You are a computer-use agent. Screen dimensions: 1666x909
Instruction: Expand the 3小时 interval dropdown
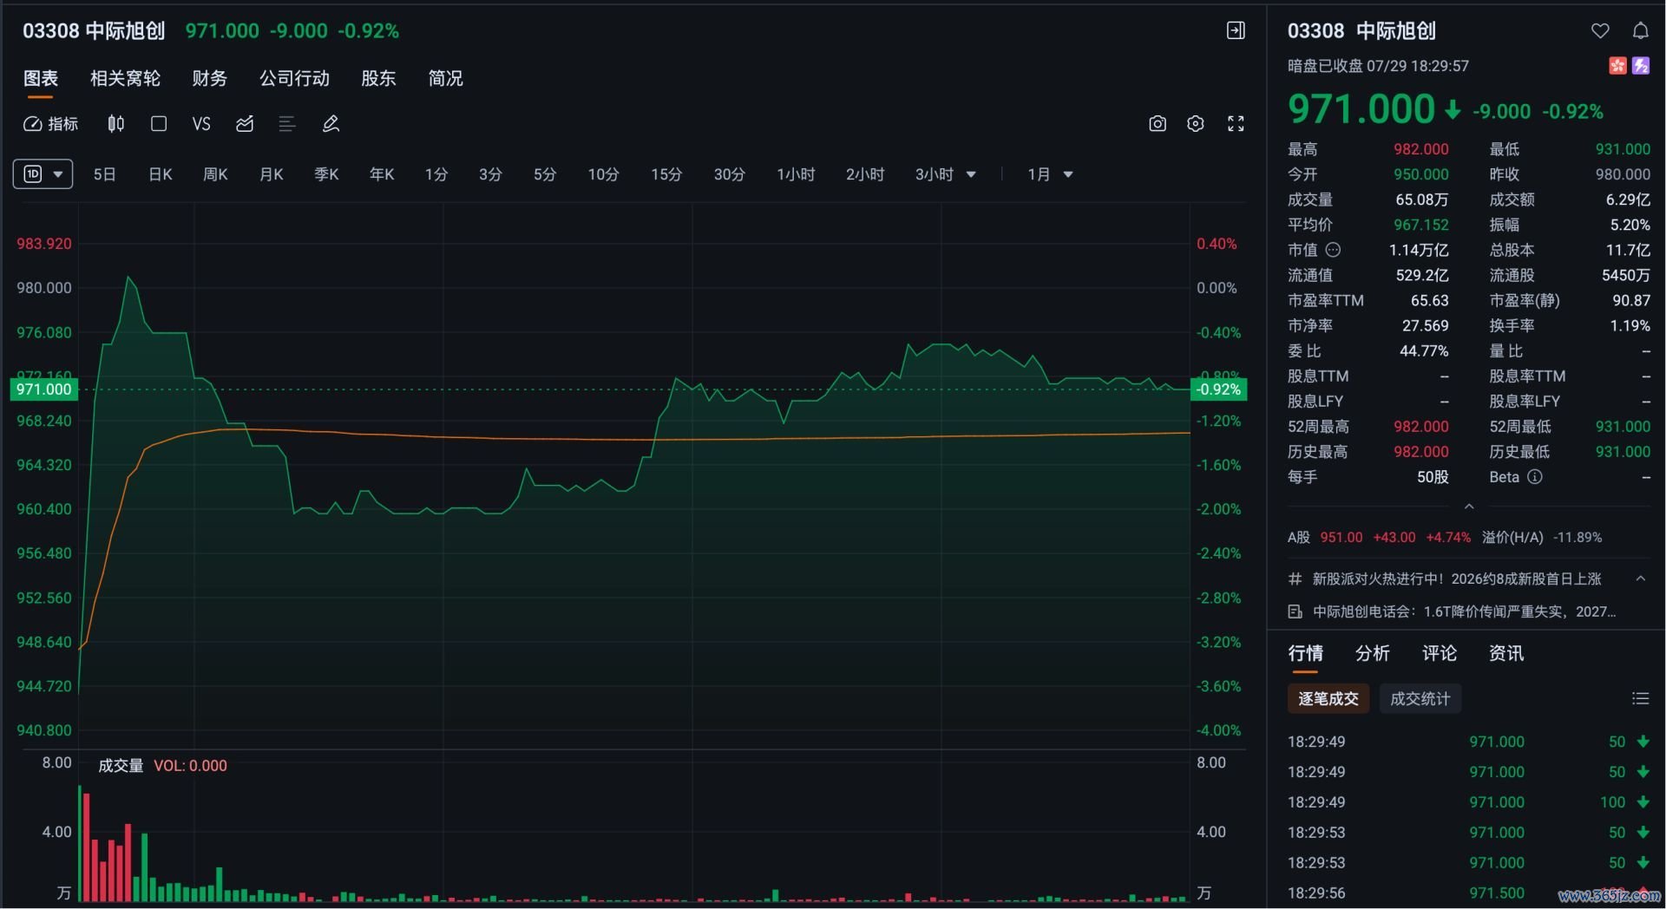point(945,174)
